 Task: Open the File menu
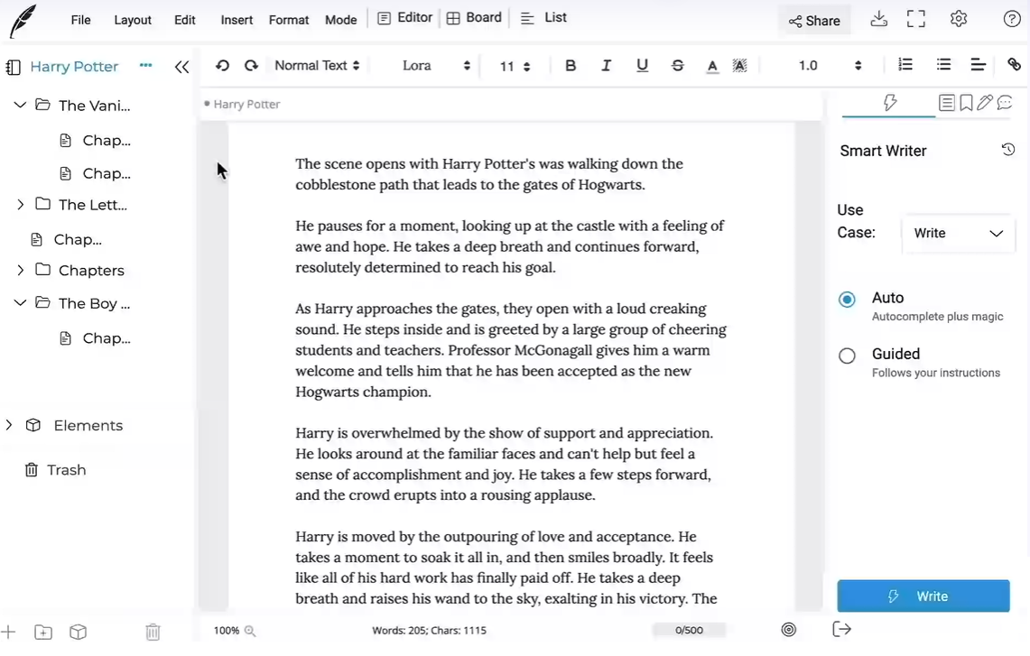click(81, 20)
